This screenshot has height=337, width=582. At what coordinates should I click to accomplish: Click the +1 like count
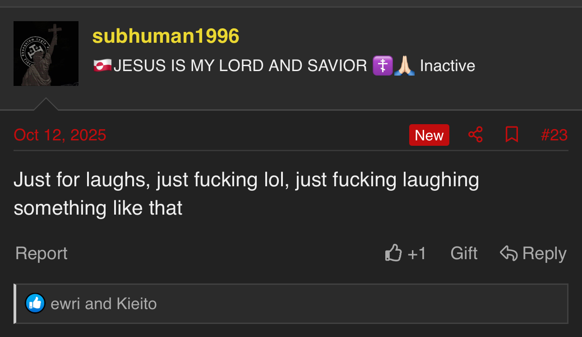tap(417, 253)
